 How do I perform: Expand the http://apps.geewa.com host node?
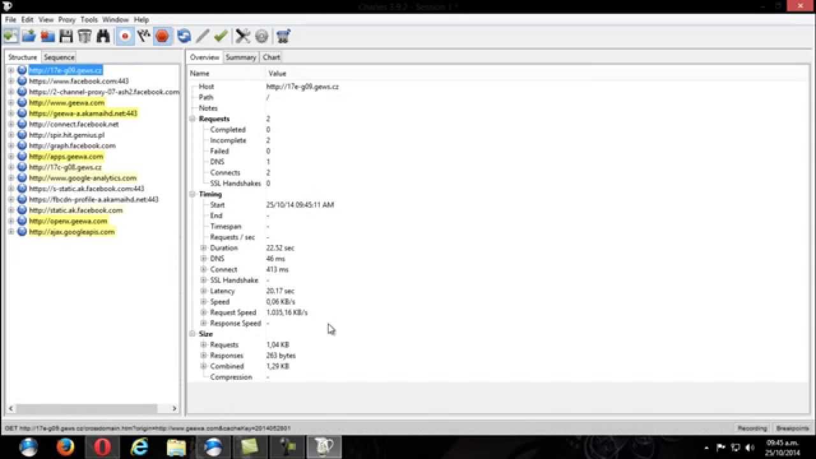tap(11, 156)
